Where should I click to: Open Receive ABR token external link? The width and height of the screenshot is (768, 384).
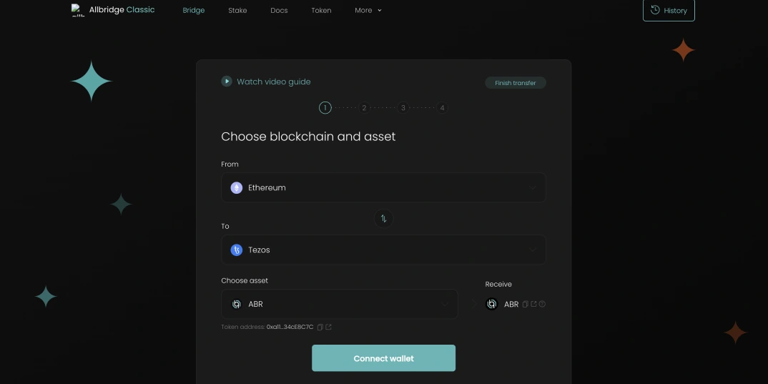[533, 304]
